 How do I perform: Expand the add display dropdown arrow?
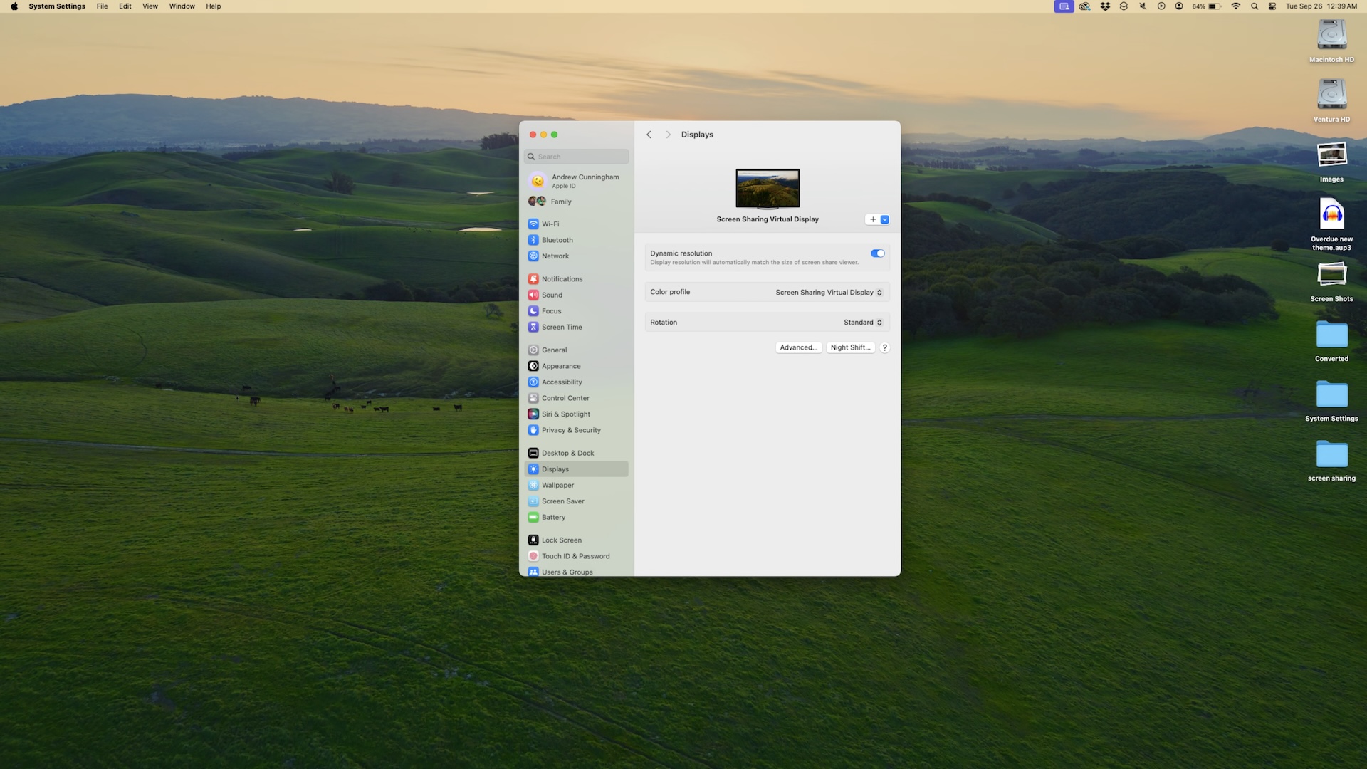click(885, 219)
